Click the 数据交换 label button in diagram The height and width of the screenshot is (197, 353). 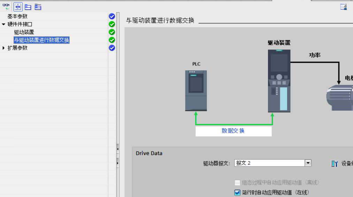(x=233, y=131)
